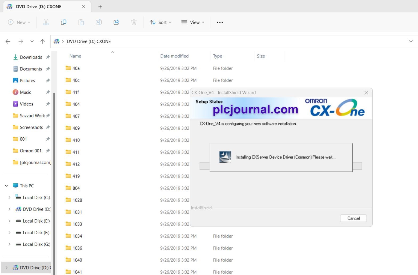
Task: Select the 409 folder
Action: pos(76,128)
